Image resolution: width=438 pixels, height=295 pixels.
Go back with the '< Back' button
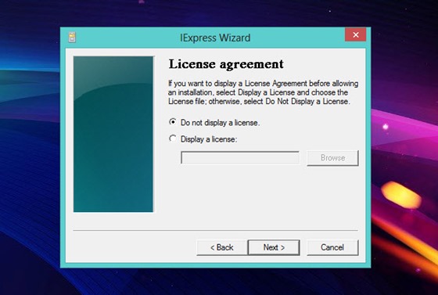222,247
